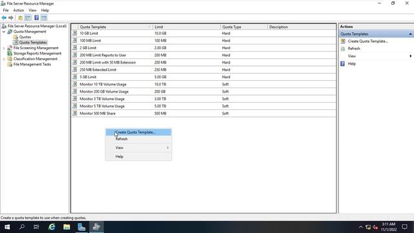Select Storage Reports Management node
The height and width of the screenshot is (233, 414).
pos(38,53)
